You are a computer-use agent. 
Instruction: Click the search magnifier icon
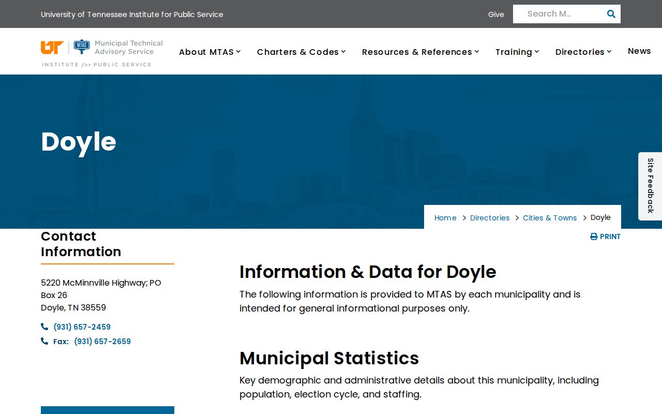[x=611, y=14]
